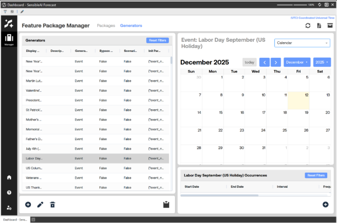Select the Dashboard - Sens... bottom tab
The image size is (337, 223).
click(x=15, y=220)
